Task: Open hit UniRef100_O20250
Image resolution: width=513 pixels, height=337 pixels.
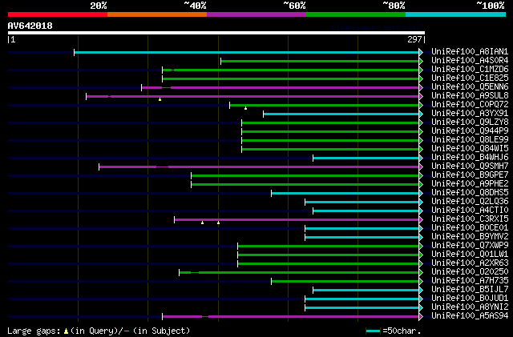Action: pyautogui.click(x=470, y=272)
